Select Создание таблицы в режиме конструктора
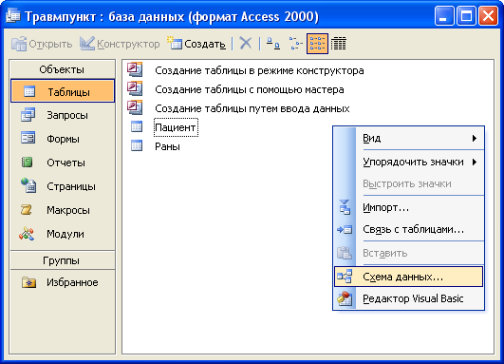The width and height of the screenshot is (504, 364). pyautogui.click(x=259, y=70)
